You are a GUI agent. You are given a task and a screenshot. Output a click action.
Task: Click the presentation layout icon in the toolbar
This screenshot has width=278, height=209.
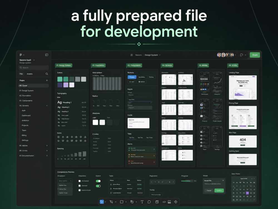[x=169, y=202]
